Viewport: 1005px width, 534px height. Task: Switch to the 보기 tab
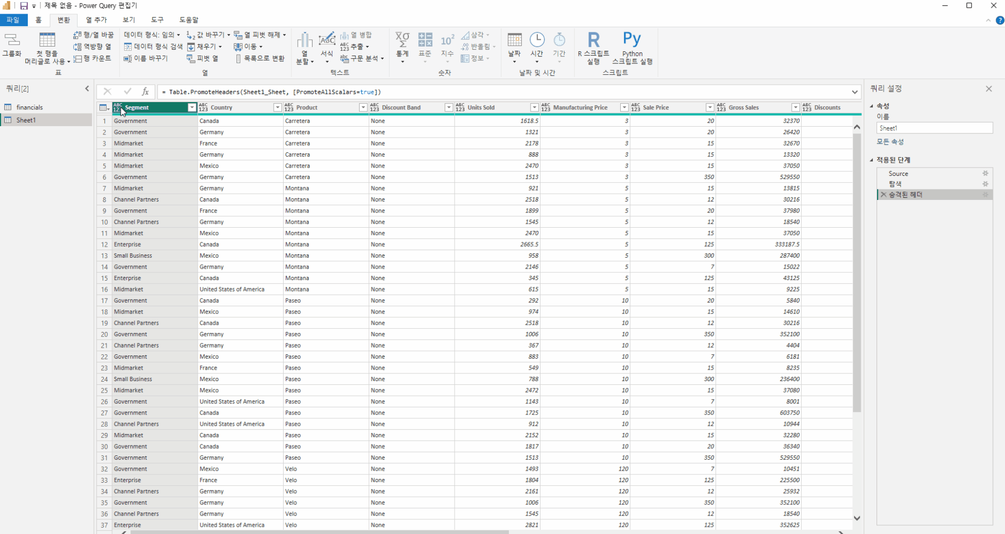click(129, 20)
